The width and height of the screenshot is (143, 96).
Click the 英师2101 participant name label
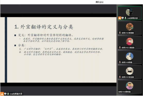[128, 77]
